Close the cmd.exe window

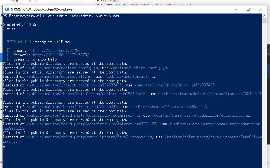(x=261, y=9)
